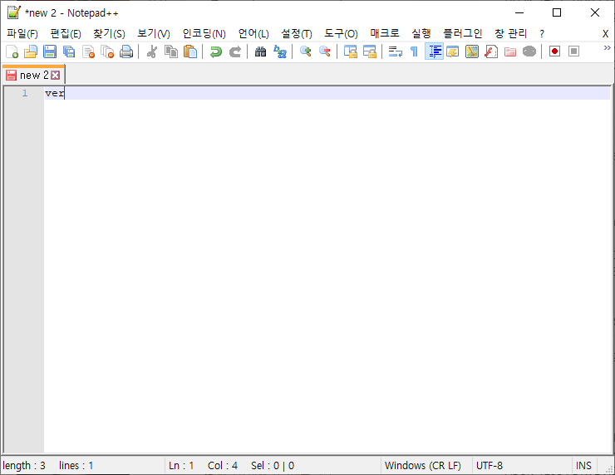Open the 인코딩(N) menu
Image resolution: width=615 pixels, height=475 pixels.
pyautogui.click(x=204, y=34)
